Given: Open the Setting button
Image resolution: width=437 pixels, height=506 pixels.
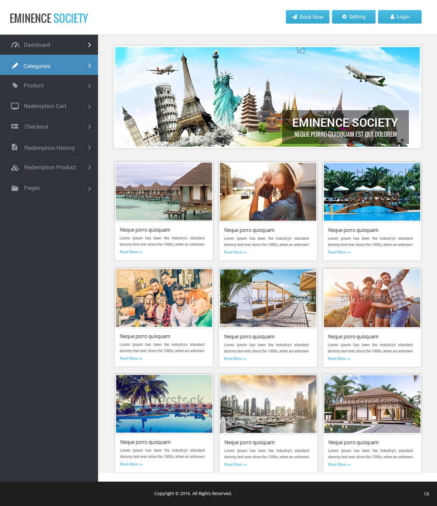Looking at the screenshot, I should click(354, 17).
